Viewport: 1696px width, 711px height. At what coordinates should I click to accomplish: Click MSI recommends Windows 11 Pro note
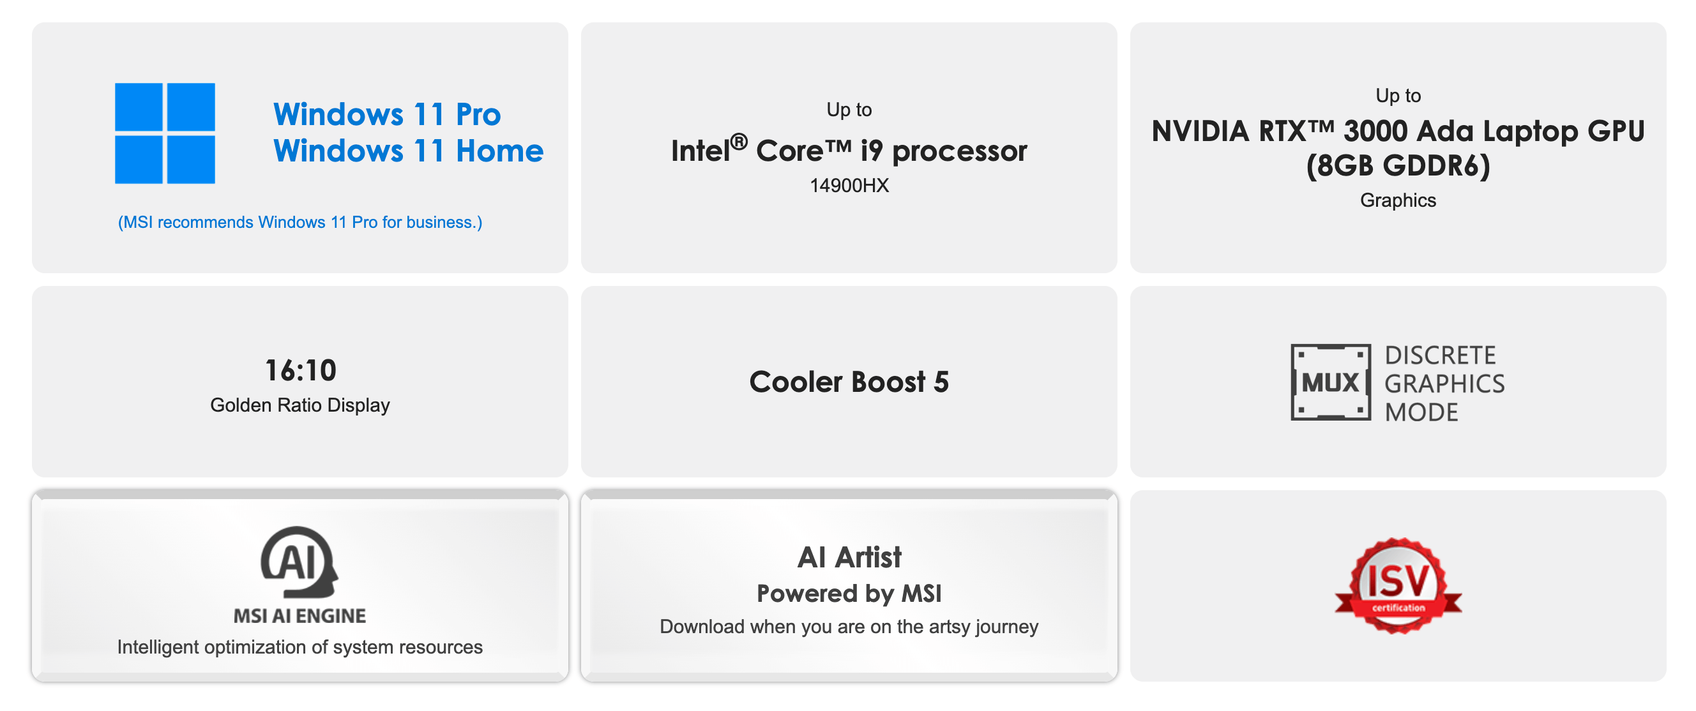299,223
